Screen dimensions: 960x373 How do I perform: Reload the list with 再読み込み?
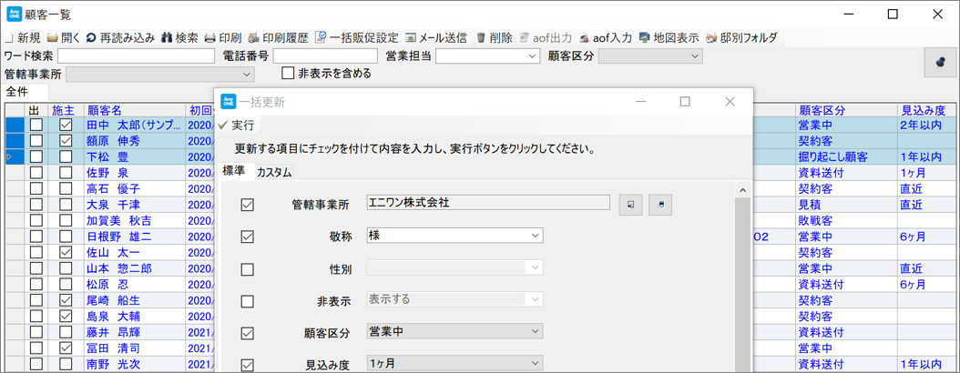coord(120,37)
